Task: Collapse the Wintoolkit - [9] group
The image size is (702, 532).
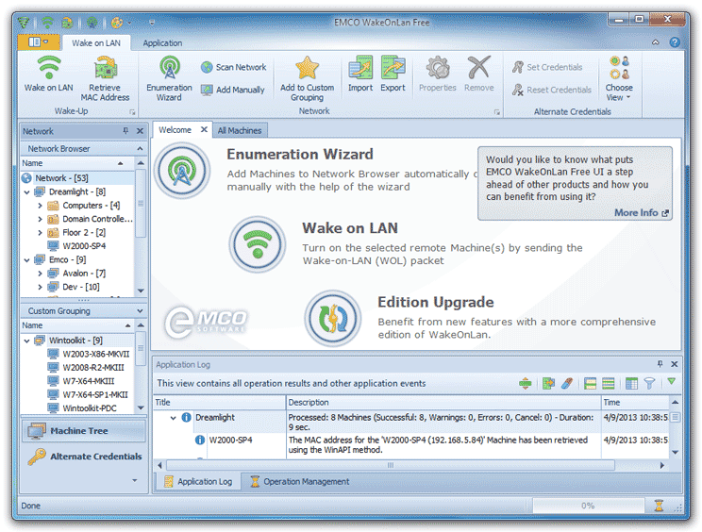Action: [x=26, y=341]
